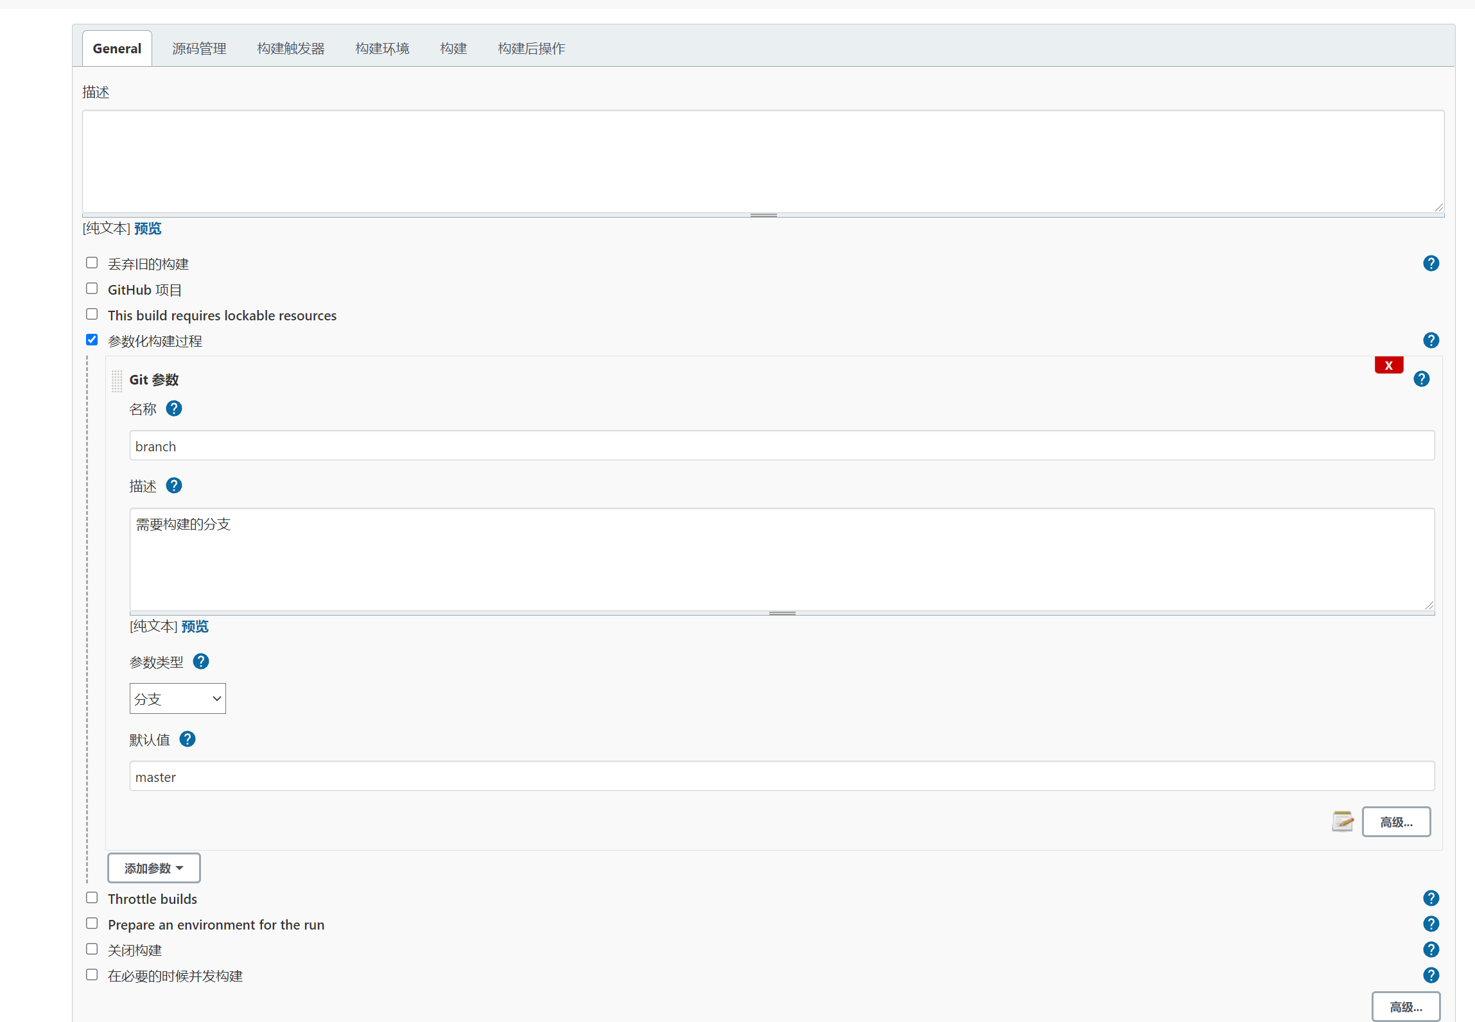The width and height of the screenshot is (1475, 1022).
Task: Check 在必要的时候并发构建 option
Action: (92, 974)
